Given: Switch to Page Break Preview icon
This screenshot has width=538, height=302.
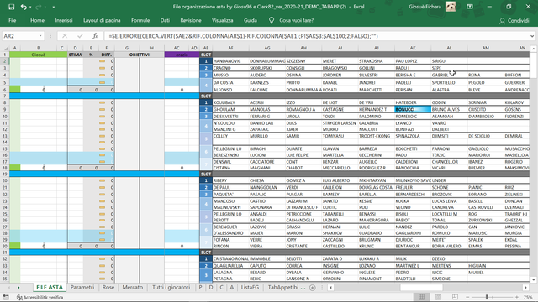Looking at the screenshot, I should [455, 297].
